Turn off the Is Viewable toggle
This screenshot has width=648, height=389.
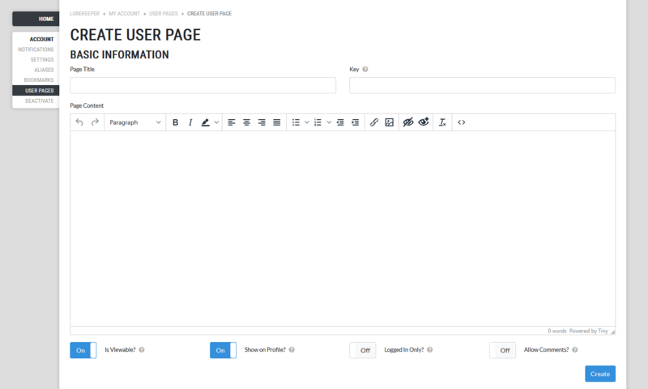tap(83, 350)
